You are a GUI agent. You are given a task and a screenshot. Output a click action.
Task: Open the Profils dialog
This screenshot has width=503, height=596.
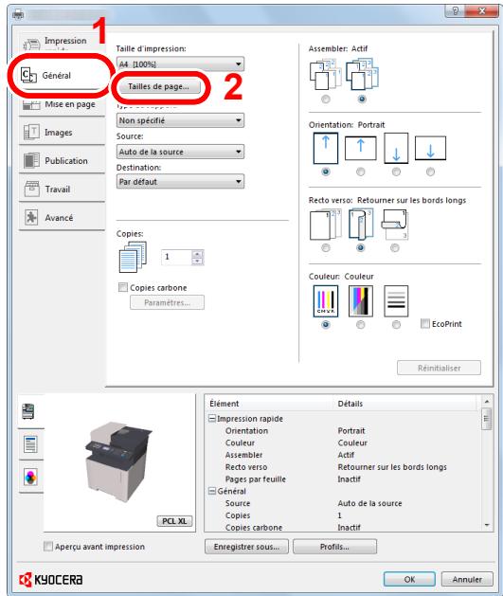(x=334, y=547)
